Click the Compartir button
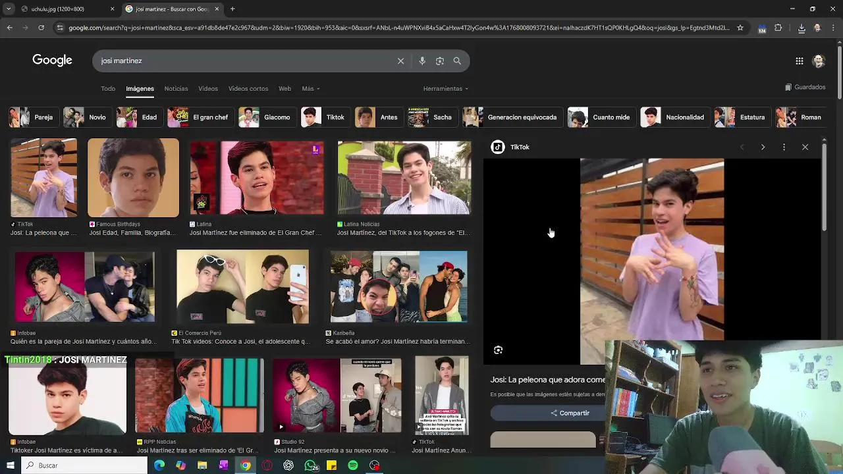This screenshot has height=474, width=843. pyautogui.click(x=570, y=413)
